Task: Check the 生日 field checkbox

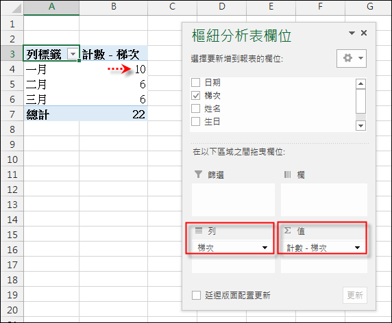Action: [x=195, y=121]
